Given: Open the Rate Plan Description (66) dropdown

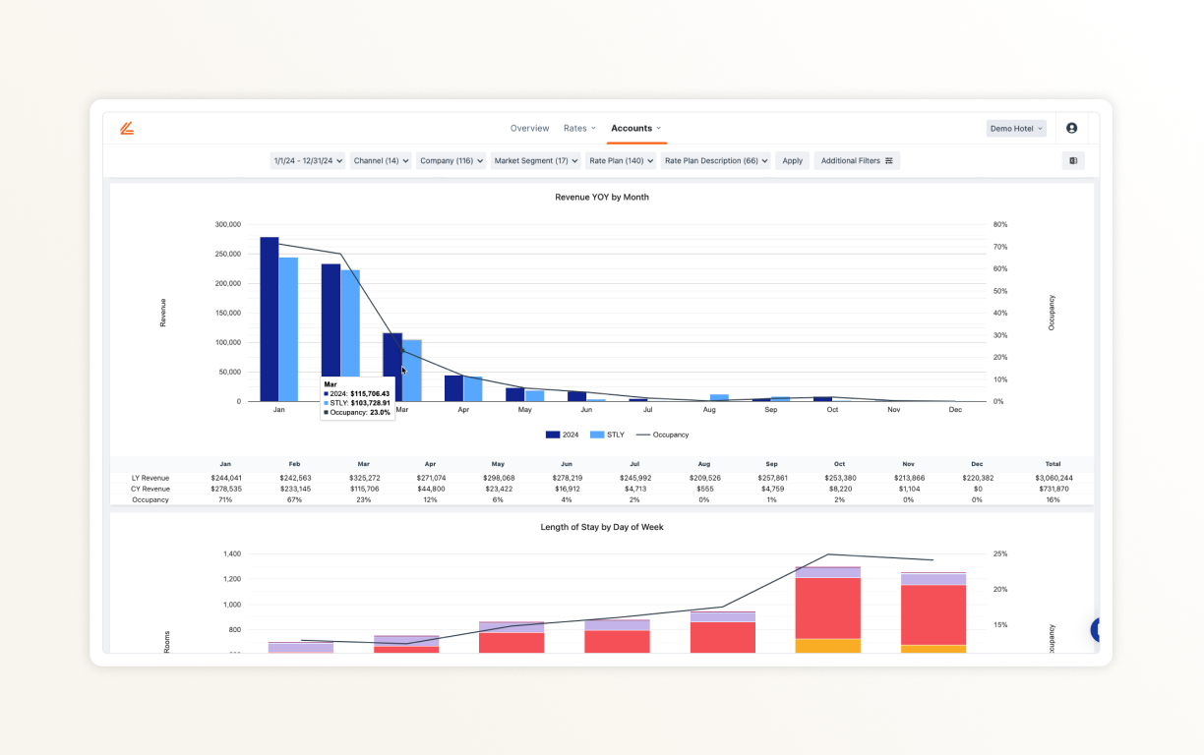Looking at the screenshot, I should [x=715, y=160].
